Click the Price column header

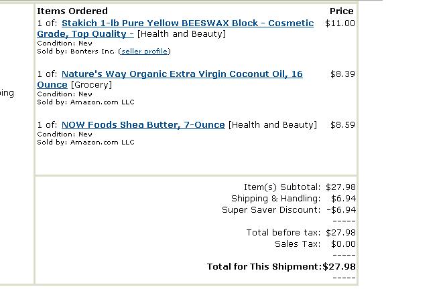[x=341, y=11]
